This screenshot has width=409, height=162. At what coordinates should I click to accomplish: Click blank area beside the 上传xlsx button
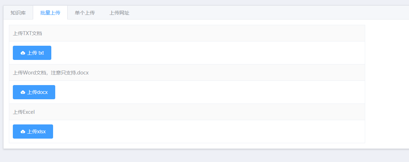pyautogui.click(x=209, y=132)
